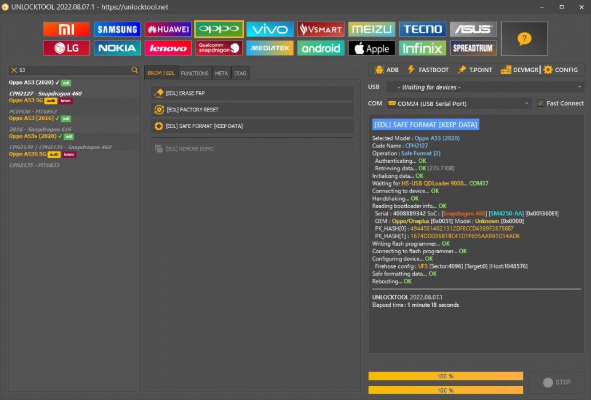Select the Huawei brand logo
The height and width of the screenshot is (400, 591).
168,29
